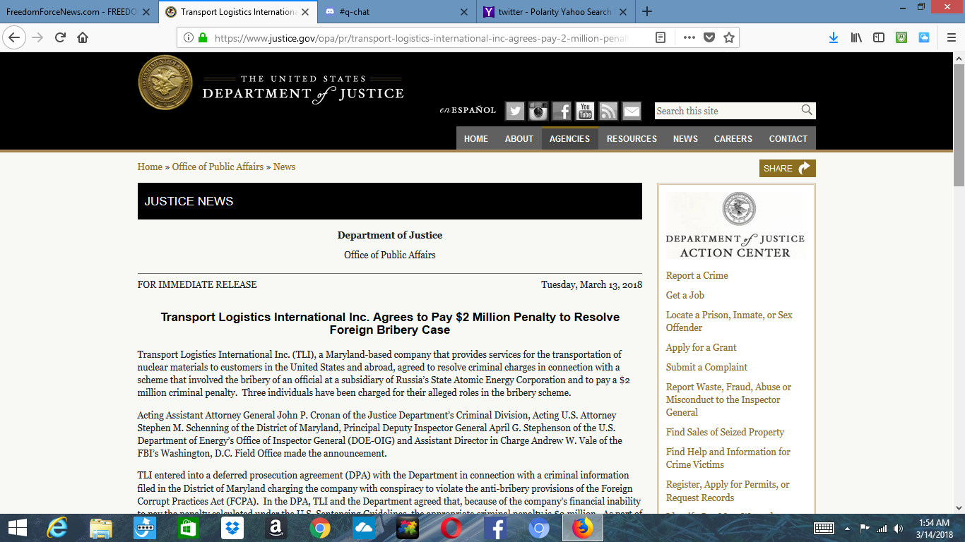Screen dimensions: 965x542
Task: Open the DOJ Twitter social icon
Action: pos(514,111)
